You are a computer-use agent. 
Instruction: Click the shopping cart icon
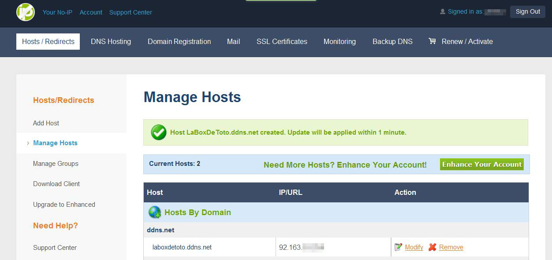(x=432, y=41)
